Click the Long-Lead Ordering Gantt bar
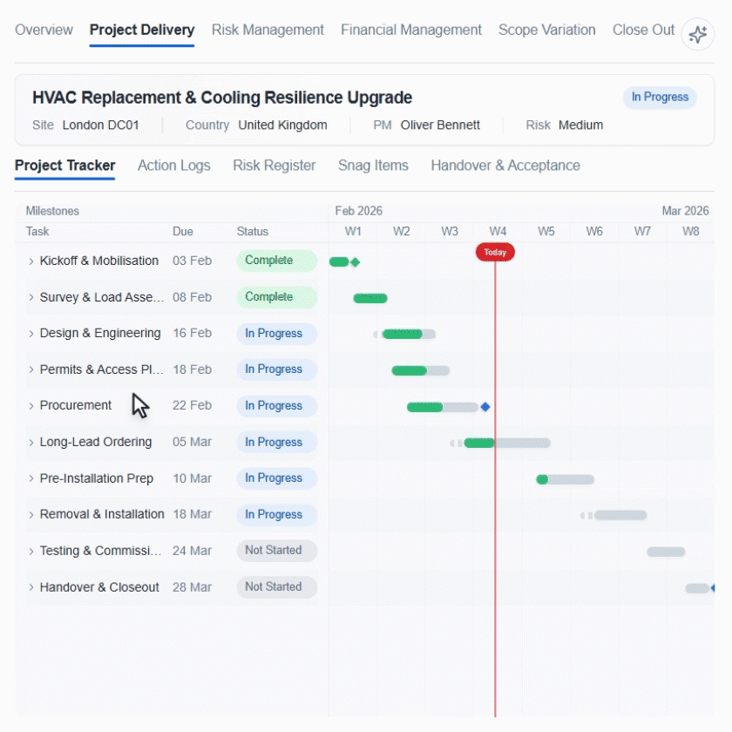 [x=505, y=443]
